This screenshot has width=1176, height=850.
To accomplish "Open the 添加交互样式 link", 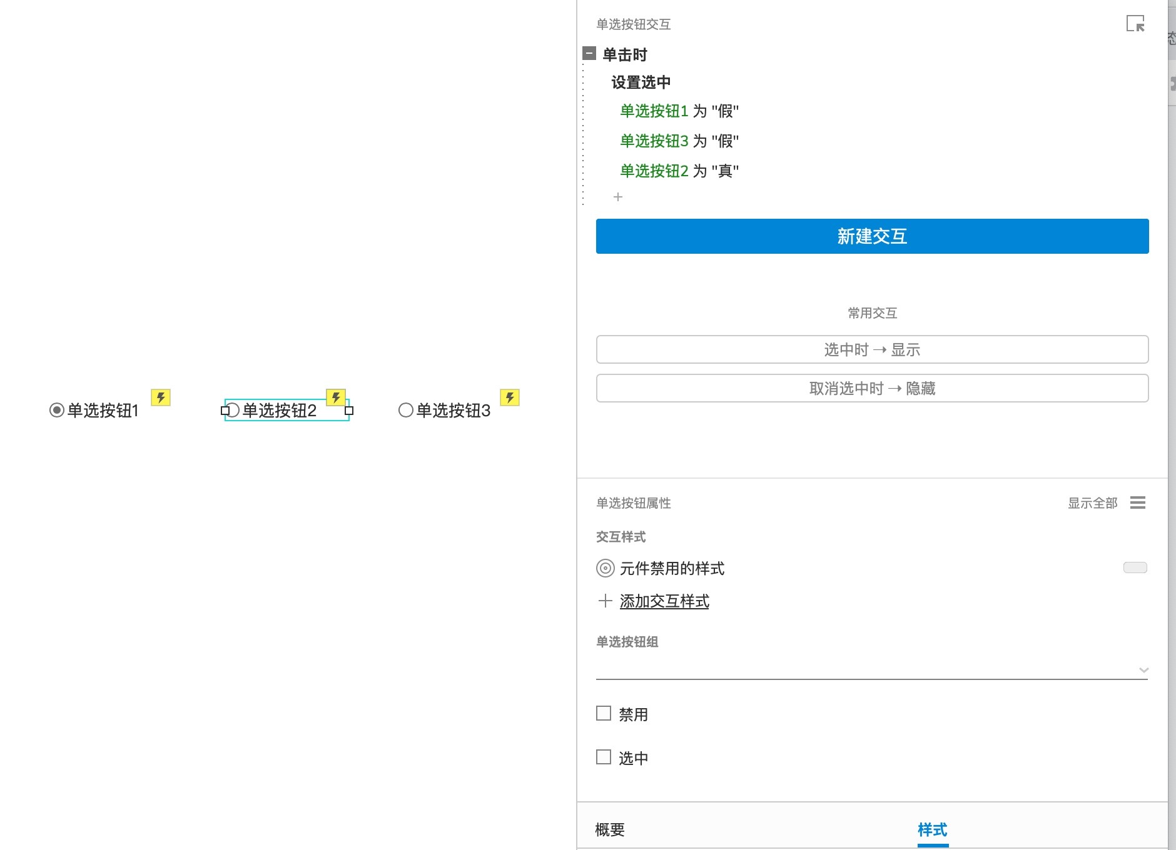I will click(x=664, y=601).
